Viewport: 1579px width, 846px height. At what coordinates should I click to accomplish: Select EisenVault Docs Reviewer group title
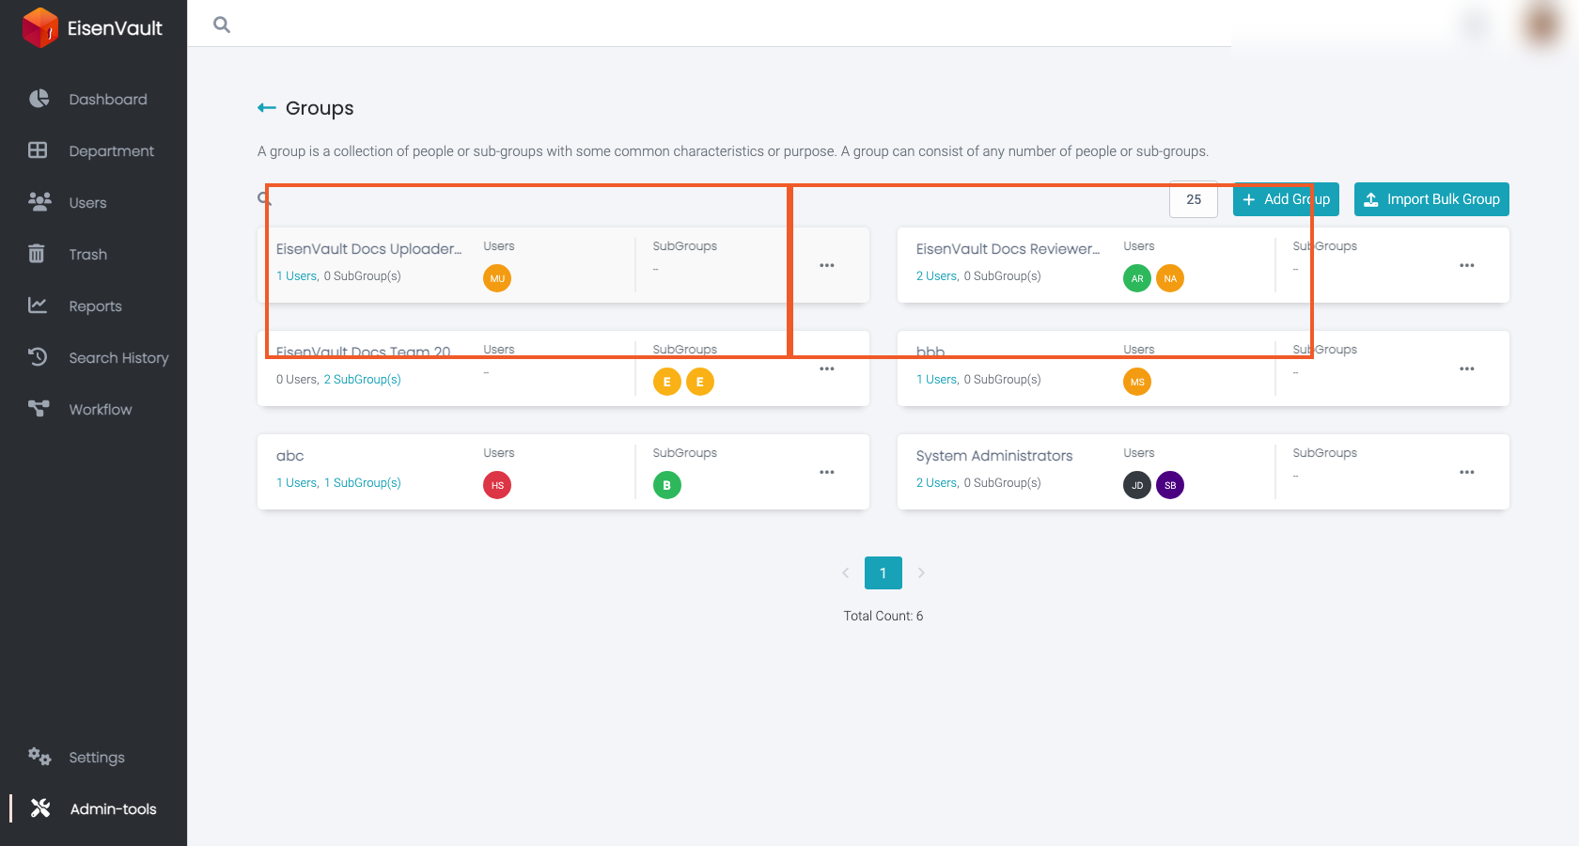coord(1008,249)
